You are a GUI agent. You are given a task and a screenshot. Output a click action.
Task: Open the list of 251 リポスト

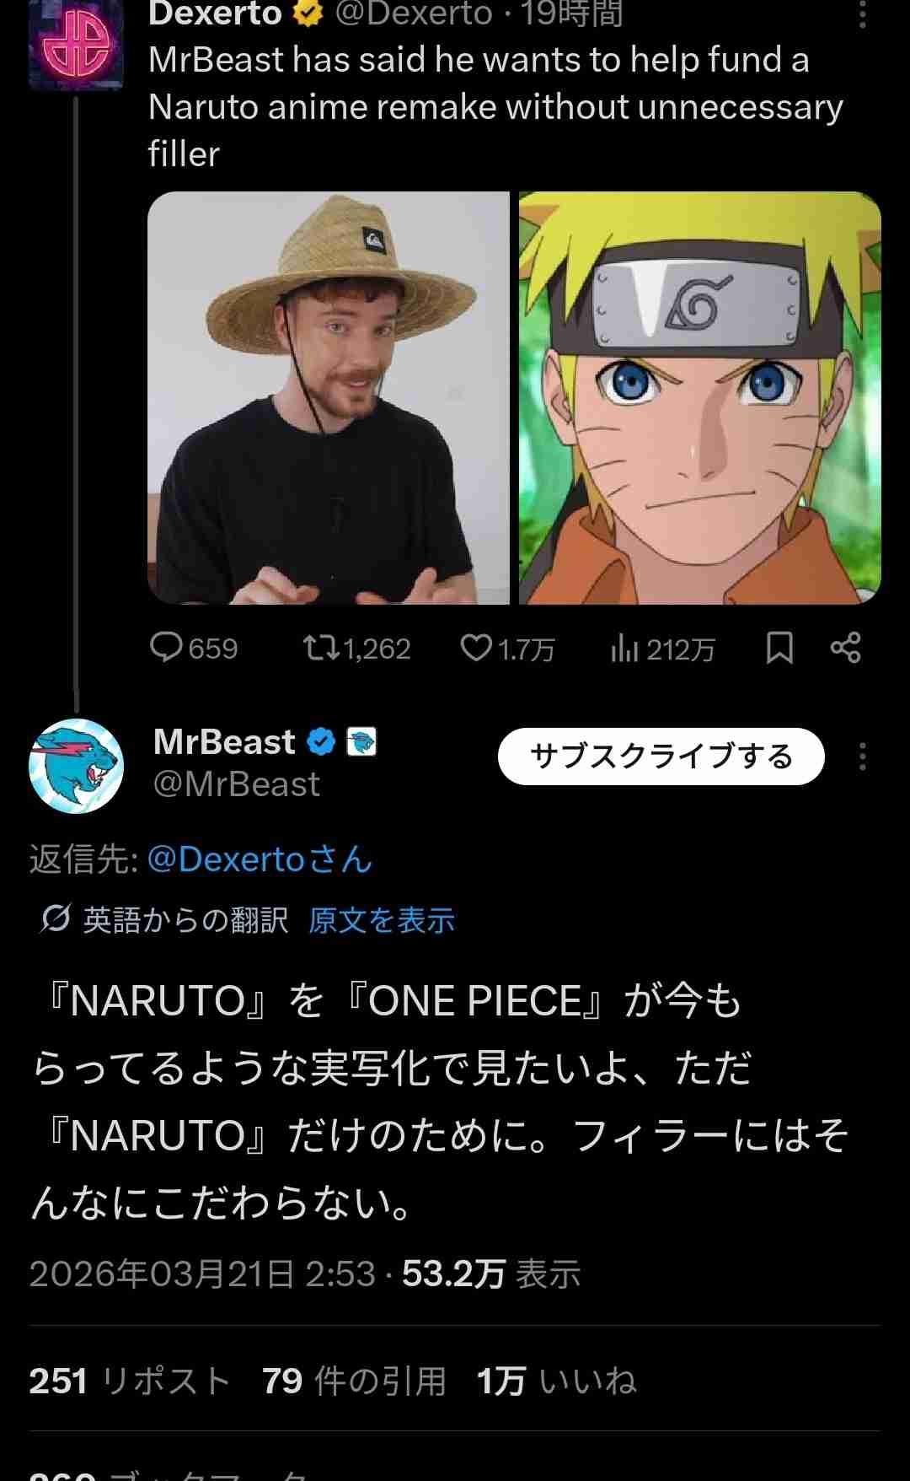[131, 1381]
